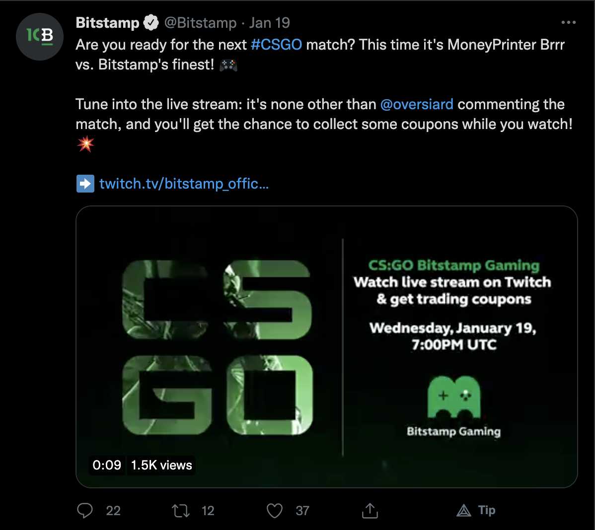Open the share tweet icon
The height and width of the screenshot is (530, 595).
tap(370, 511)
